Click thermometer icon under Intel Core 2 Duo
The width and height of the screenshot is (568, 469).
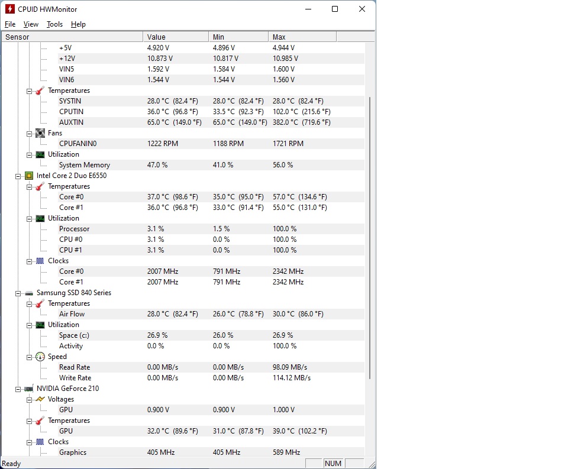pyautogui.click(x=40, y=186)
